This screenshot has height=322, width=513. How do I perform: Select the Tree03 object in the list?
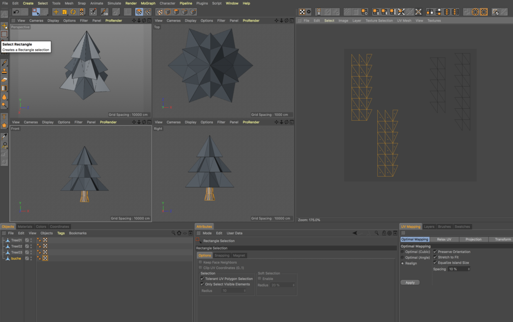click(17, 252)
